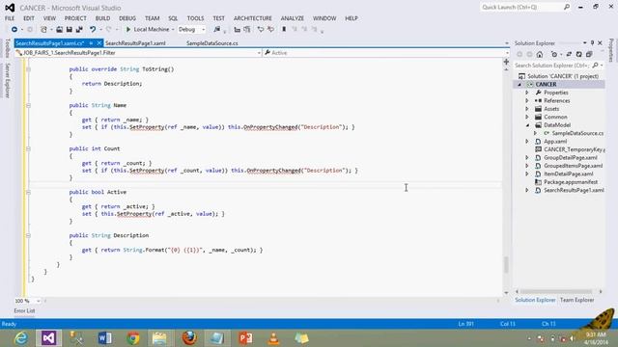Switch to the SampleDataSource.cs tab
The height and width of the screenshot is (347, 618).
[212, 43]
